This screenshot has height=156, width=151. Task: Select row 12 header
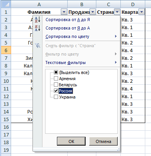(6, 96)
